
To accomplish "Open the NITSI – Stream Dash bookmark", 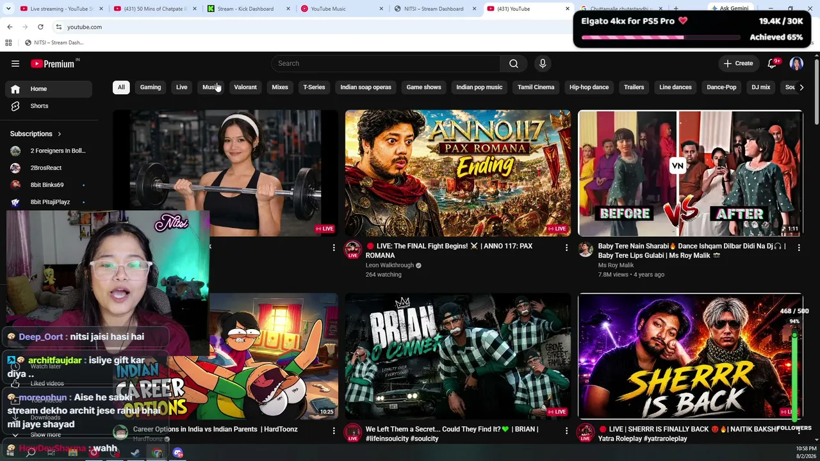I will click(x=54, y=42).
